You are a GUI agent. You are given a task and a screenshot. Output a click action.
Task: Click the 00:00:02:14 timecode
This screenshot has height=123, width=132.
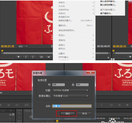tap(119, 46)
